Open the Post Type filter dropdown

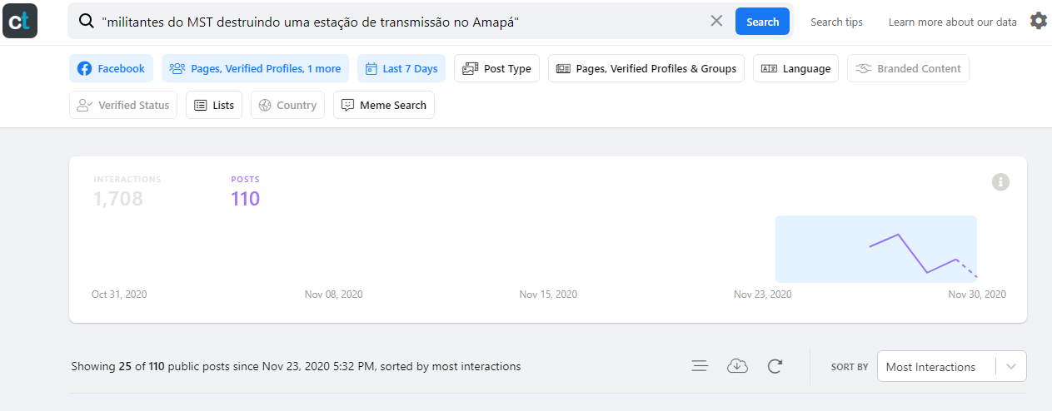(x=496, y=69)
